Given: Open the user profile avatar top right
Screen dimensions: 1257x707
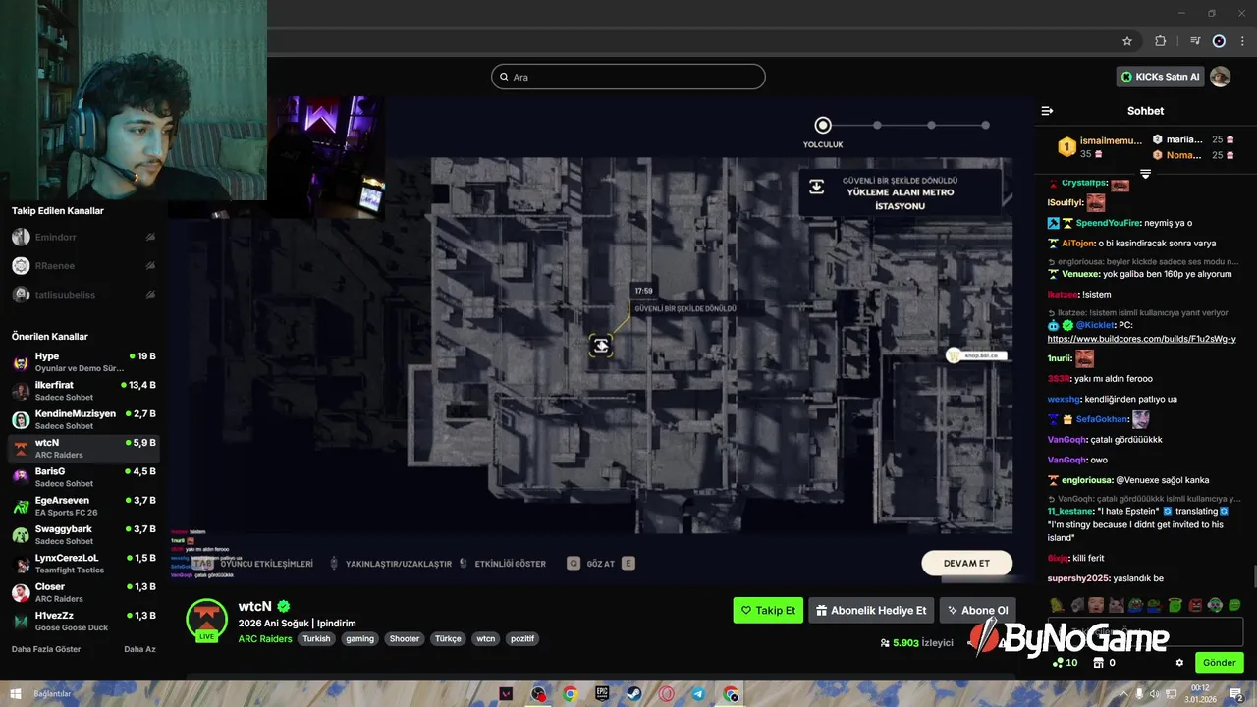Looking at the screenshot, I should (1220, 77).
